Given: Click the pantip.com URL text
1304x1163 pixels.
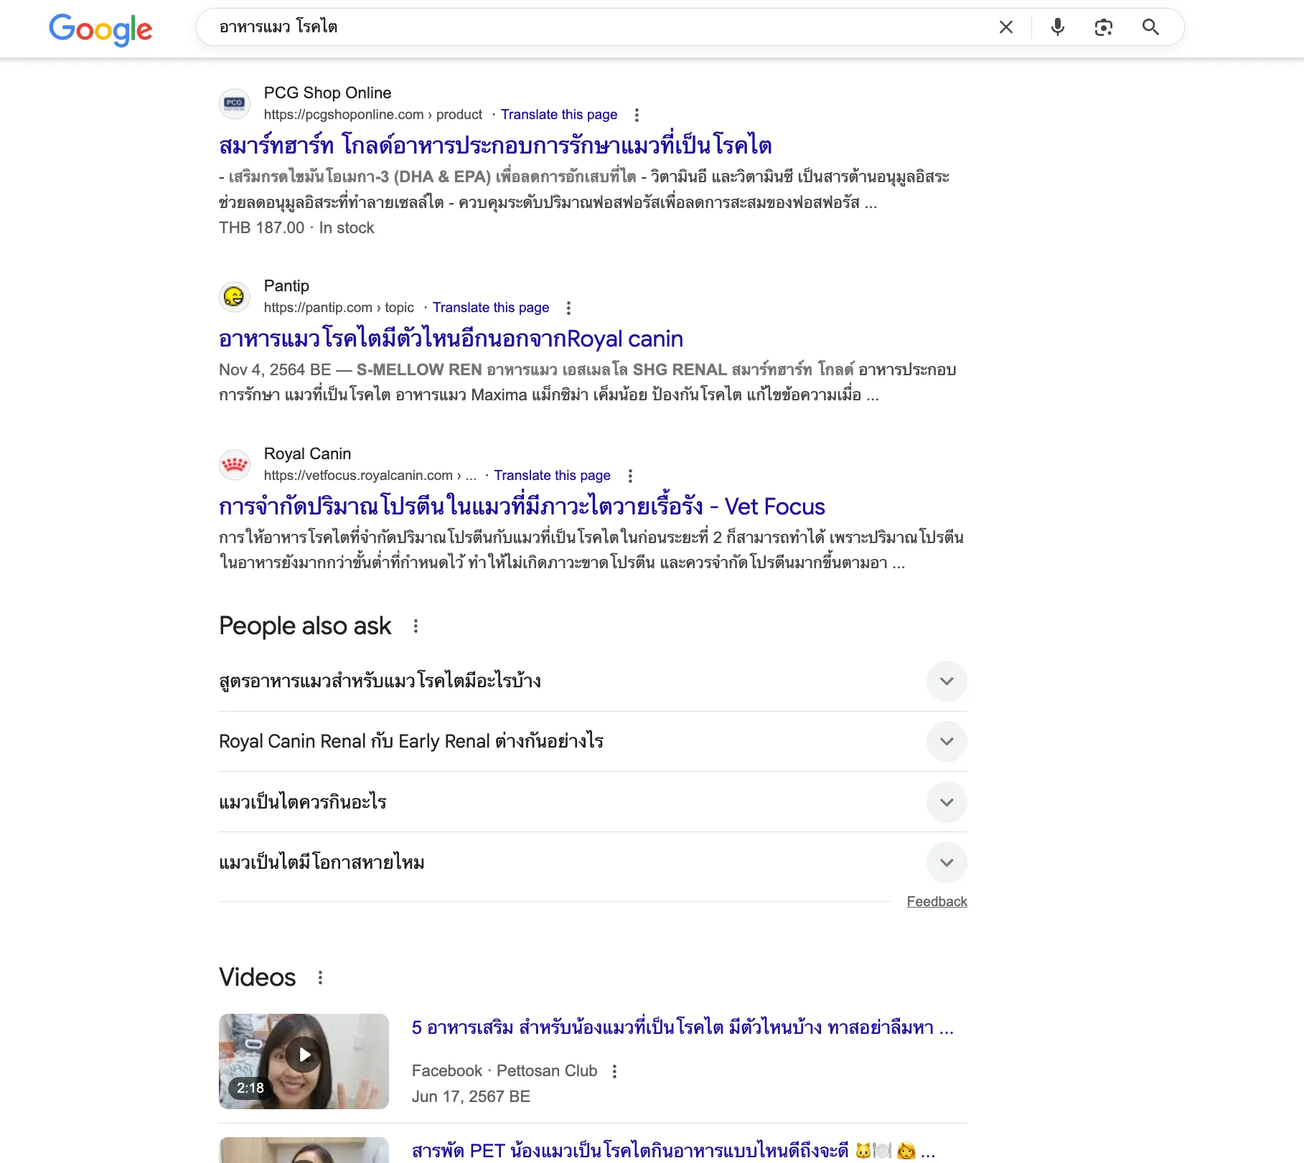Looking at the screenshot, I should point(339,308).
